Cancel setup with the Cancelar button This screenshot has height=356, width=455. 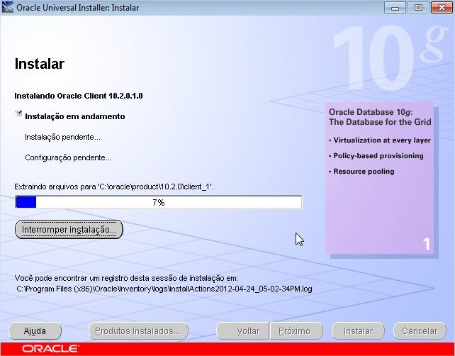click(x=420, y=331)
